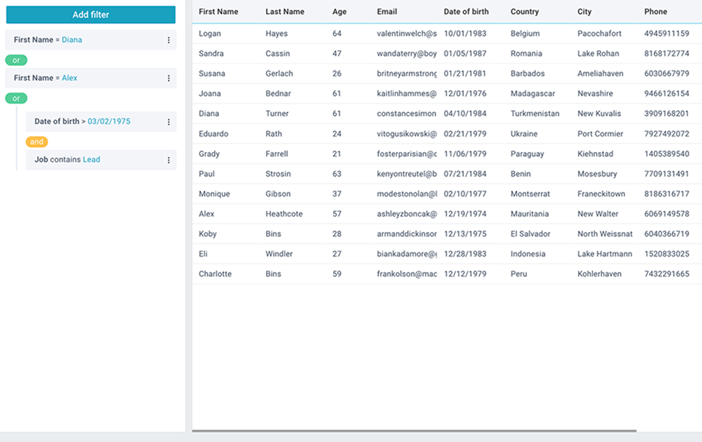The height and width of the screenshot is (442, 702).
Task: Click the 'Pacochafort' city cell
Action: click(x=599, y=33)
